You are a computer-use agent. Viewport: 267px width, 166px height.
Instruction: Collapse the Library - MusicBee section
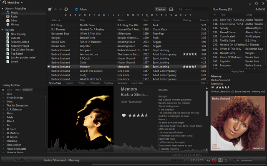3,8
